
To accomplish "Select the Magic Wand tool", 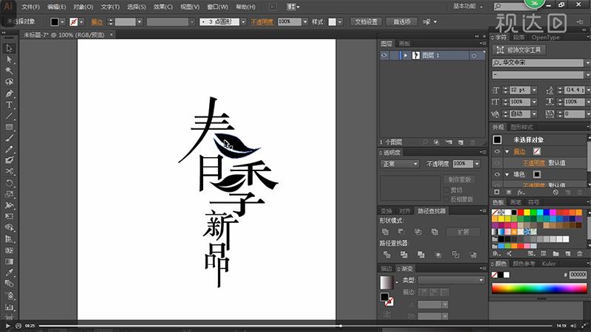I will 10,71.
